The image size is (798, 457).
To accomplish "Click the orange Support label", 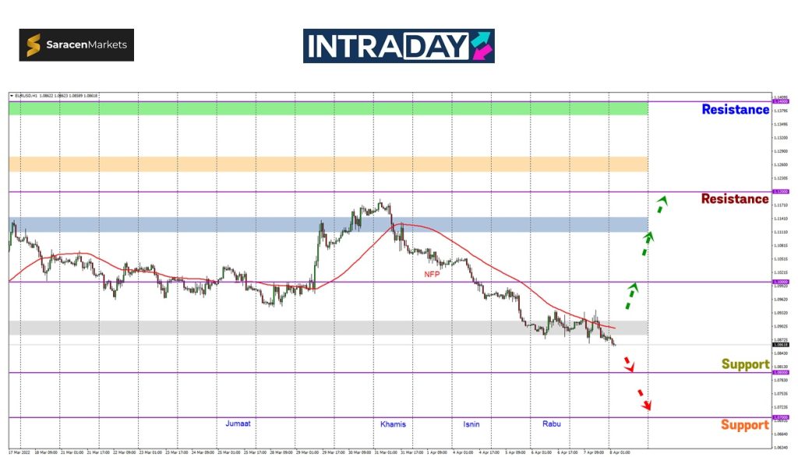I will coord(744,425).
